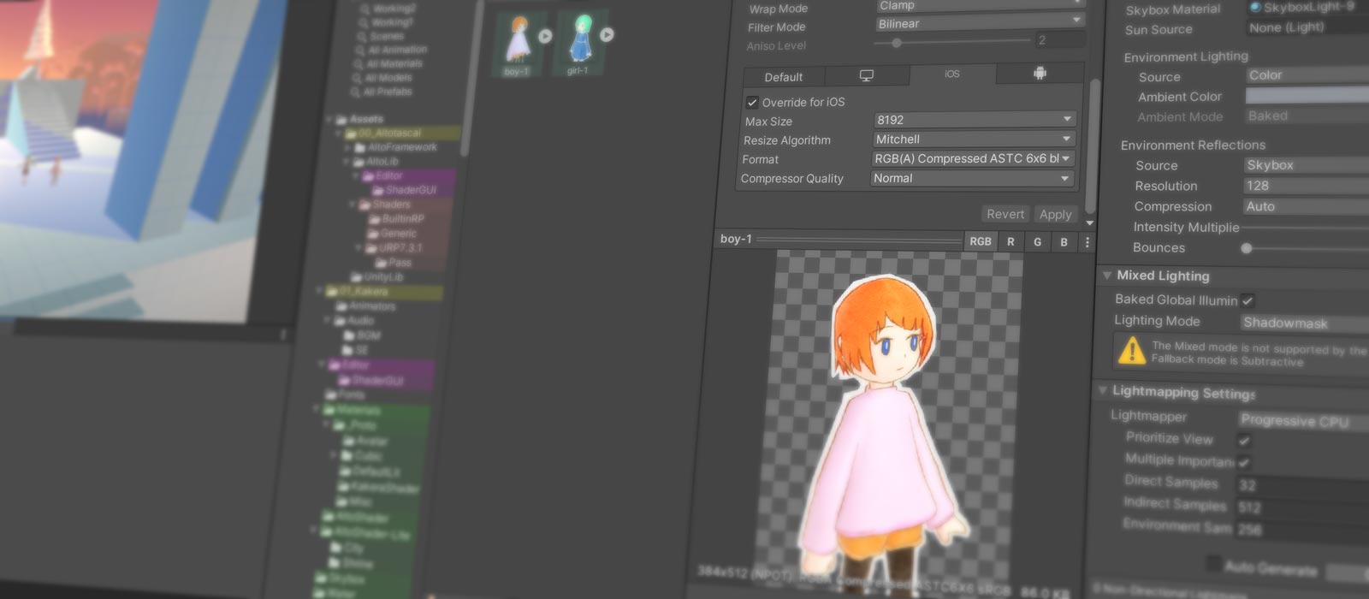This screenshot has height=599, width=1369.
Task: Click the Bounces slider handle
Action: 1247,248
